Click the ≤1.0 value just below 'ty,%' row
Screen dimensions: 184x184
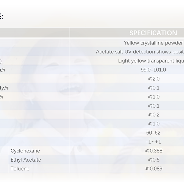[x=154, y=97]
